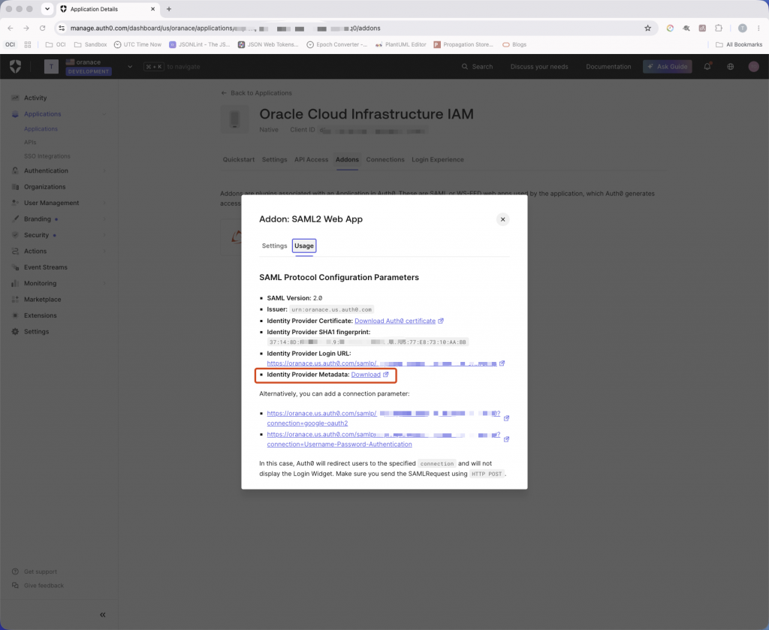Screen dimensions: 769x630
Task: Open the Download Auth0 certificate link
Action: (x=395, y=321)
